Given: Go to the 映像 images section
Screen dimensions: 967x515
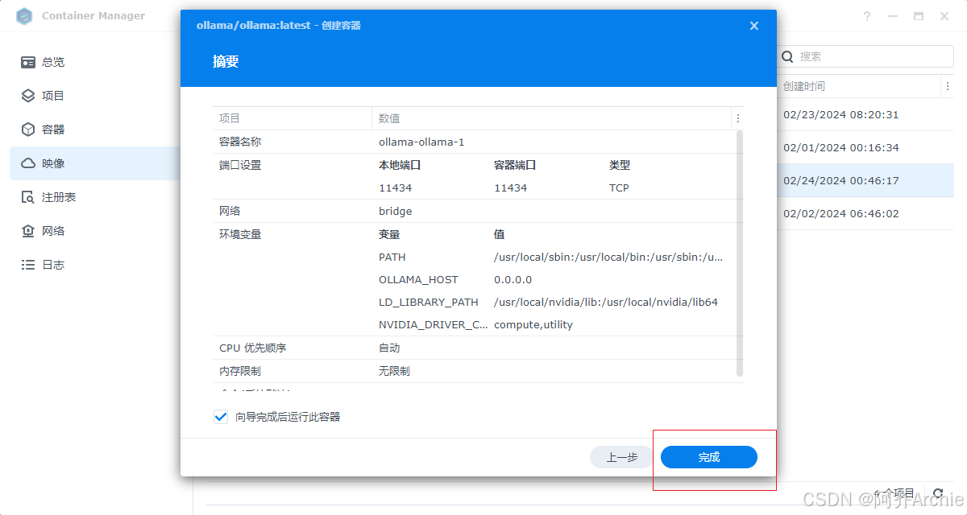Looking at the screenshot, I should pyautogui.click(x=42, y=163).
